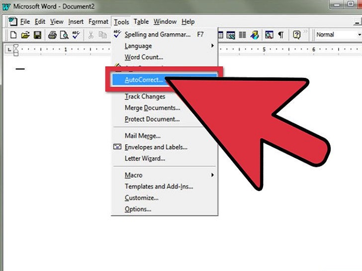Click the Open folder icon
The width and height of the screenshot is (362, 271).
click(25, 35)
